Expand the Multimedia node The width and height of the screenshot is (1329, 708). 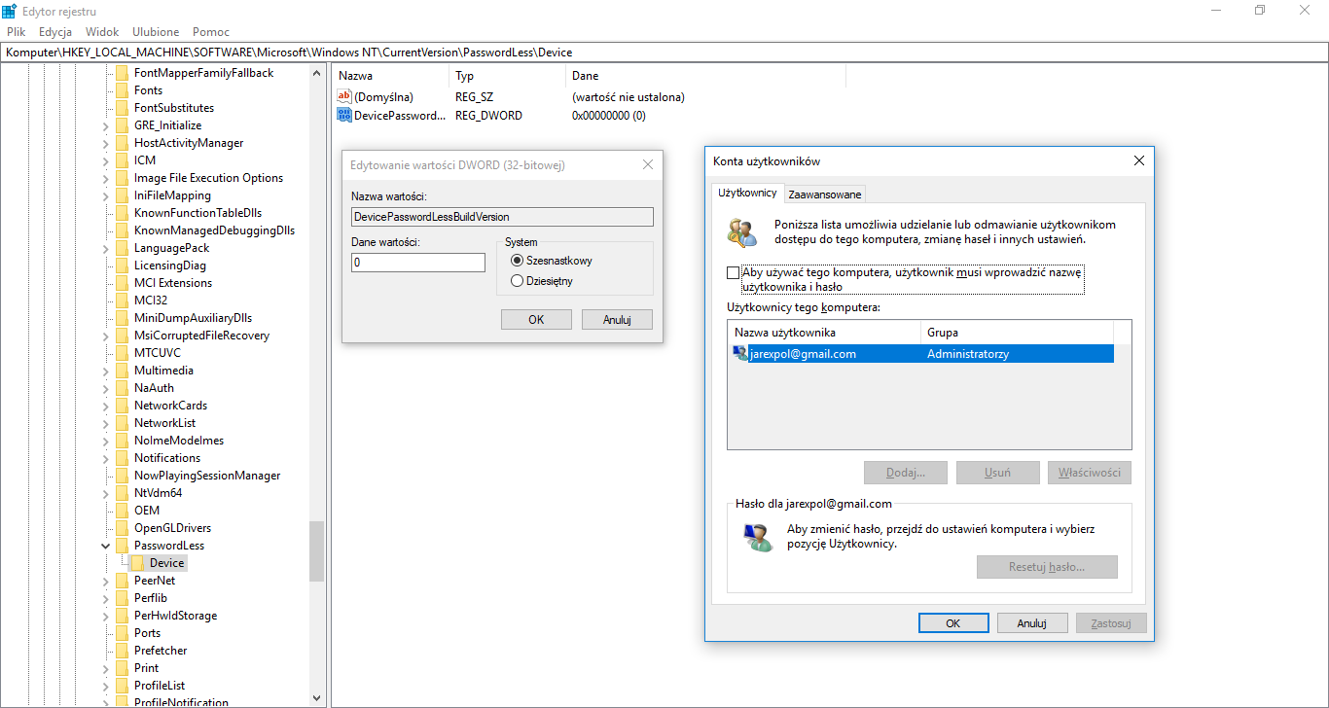[x=106, y=371]
